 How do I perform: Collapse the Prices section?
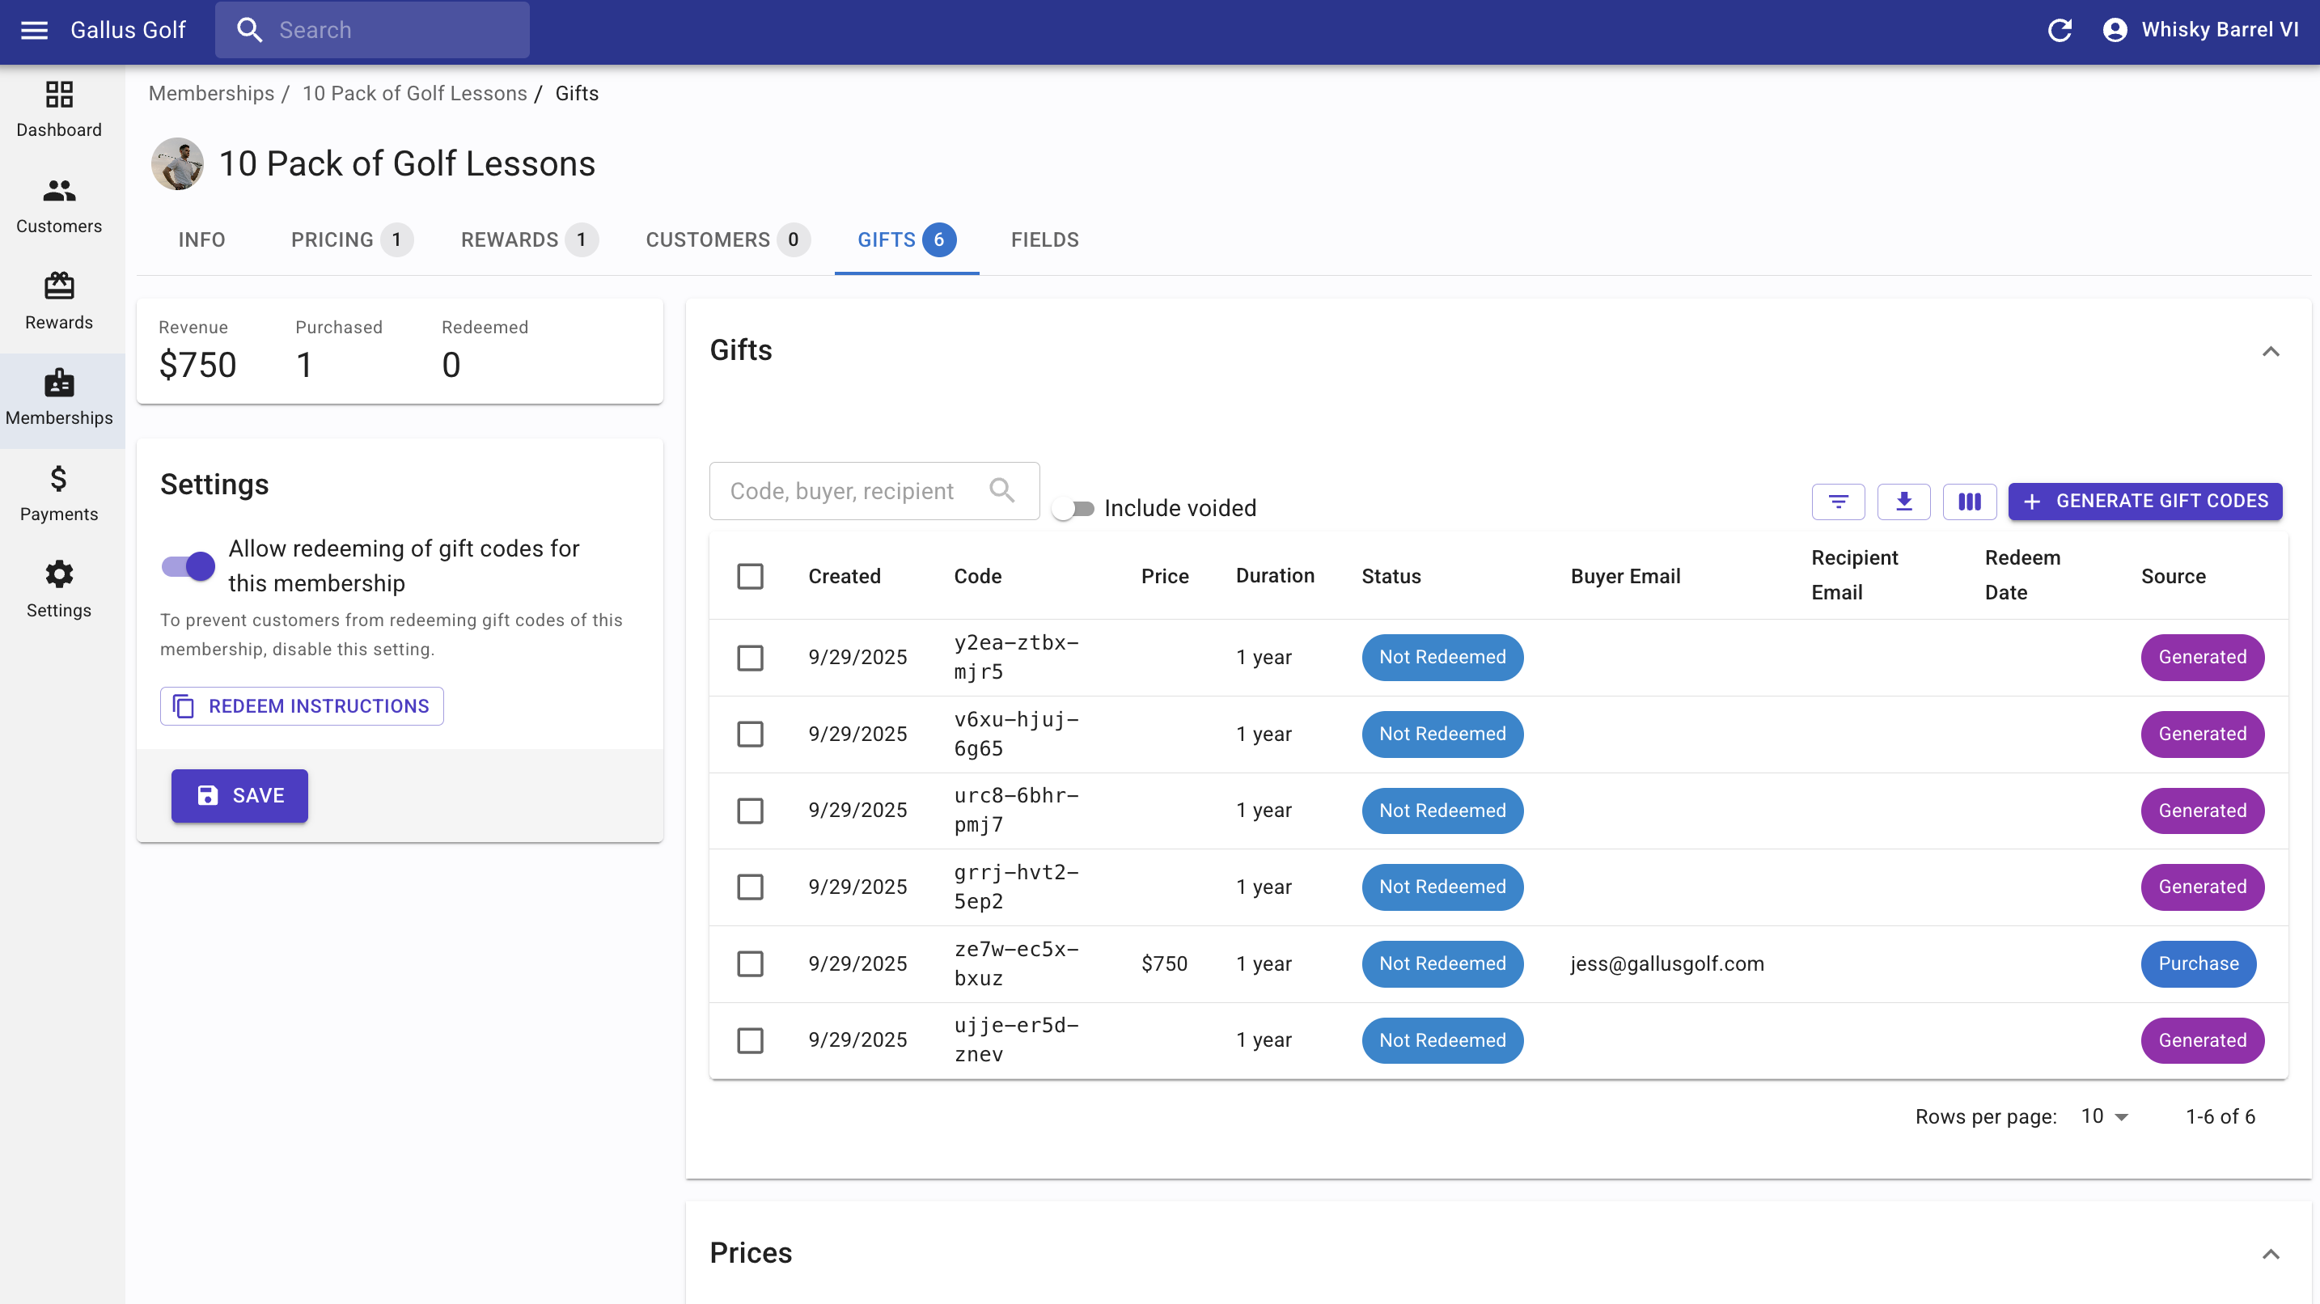click(2271, 1254)
